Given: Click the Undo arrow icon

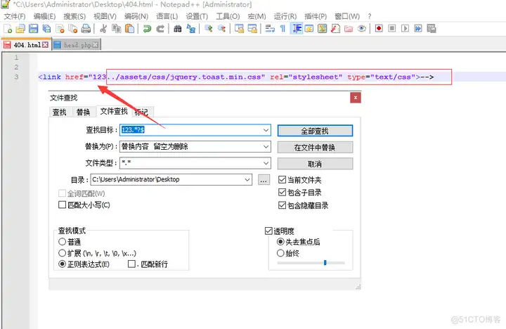Looking at the screenshot, I should click(147, 29).
